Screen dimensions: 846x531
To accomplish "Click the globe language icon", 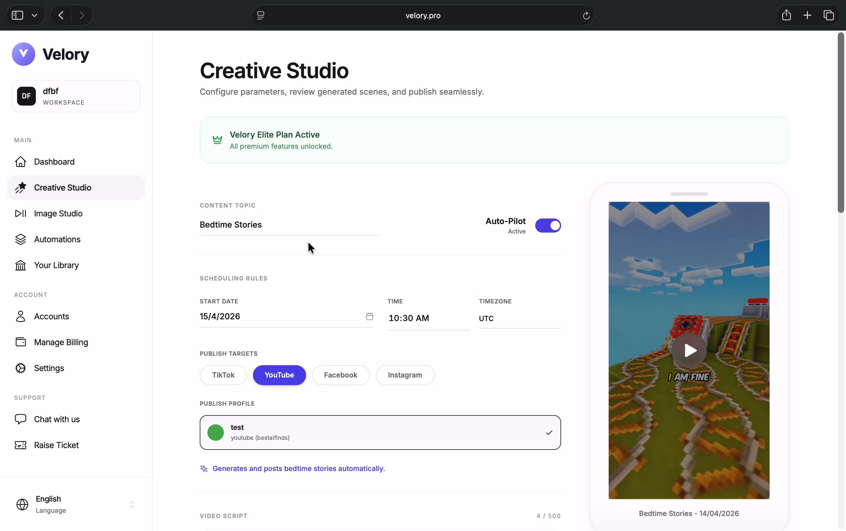I will (22, 505).
